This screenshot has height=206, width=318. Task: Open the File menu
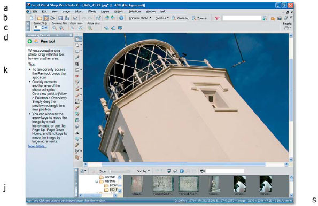pyautogui.click(x=35, y=12)
